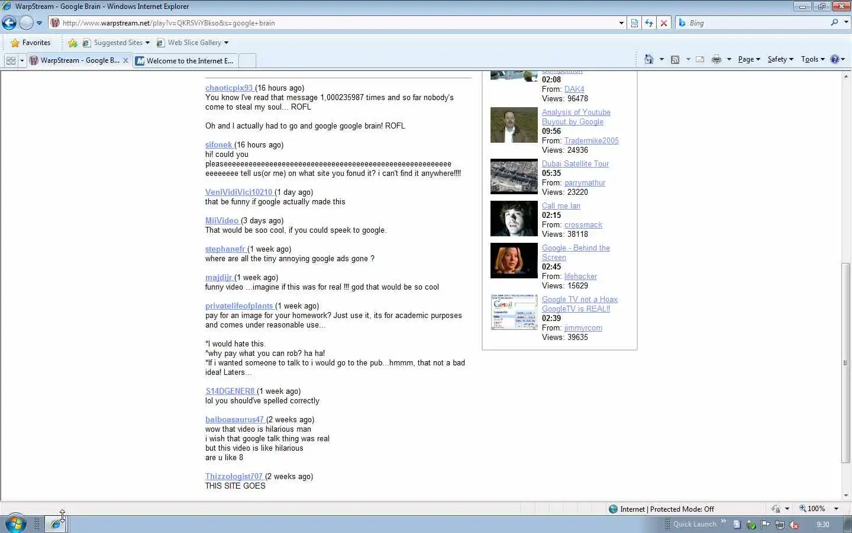
Task: Open Call me Ian video link
Action: pos(561,206)
